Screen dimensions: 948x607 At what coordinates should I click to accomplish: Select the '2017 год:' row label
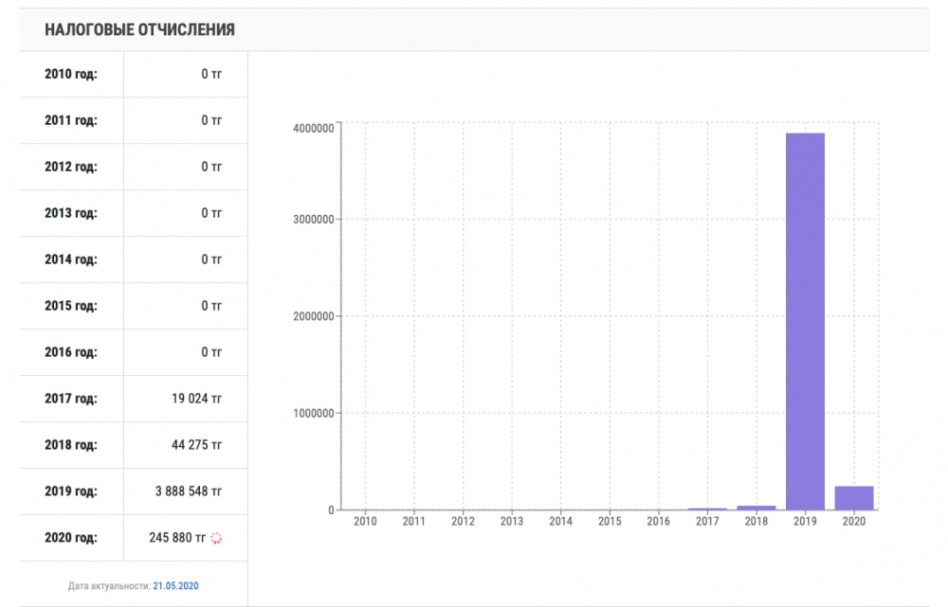(71, 399)
